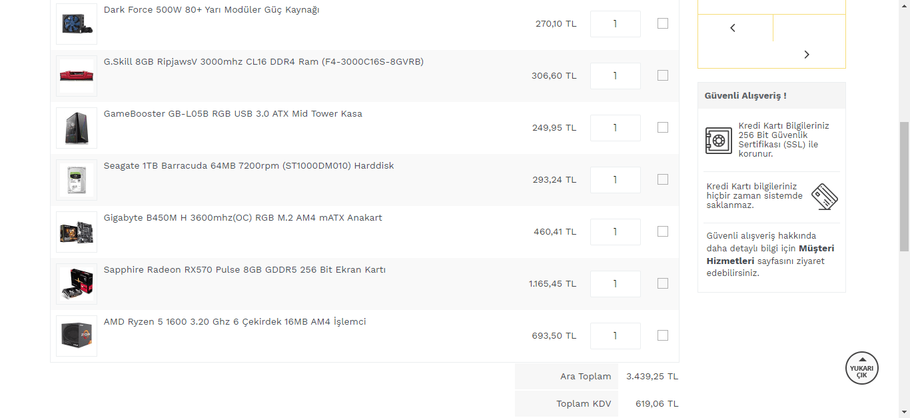Viewport: 910px width, 418px height.
Task: Select the Seagate 1TB Barracuda checkbox
Action: (x=663, y=179)
